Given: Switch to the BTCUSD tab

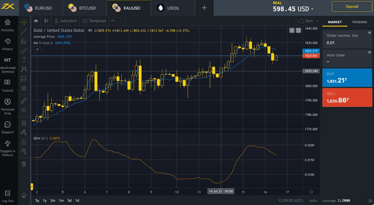Looking at the screenshot, I should click(86, 8).
